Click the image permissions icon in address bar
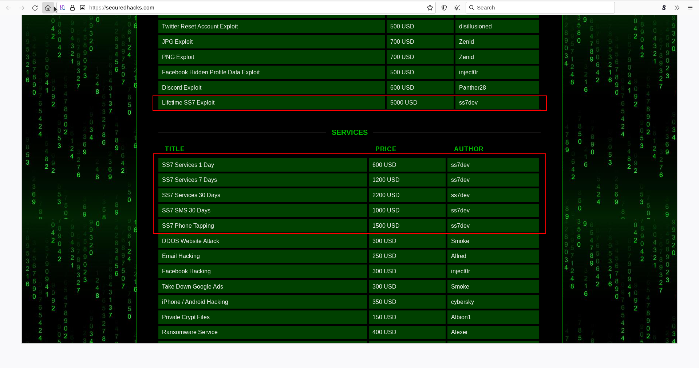Image resolution: width=699 pixels, height=368 pixels. click(83, 8)
